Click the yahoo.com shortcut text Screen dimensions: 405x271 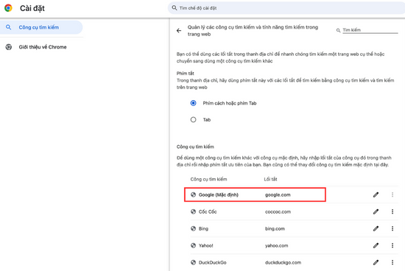click(276, 246)
